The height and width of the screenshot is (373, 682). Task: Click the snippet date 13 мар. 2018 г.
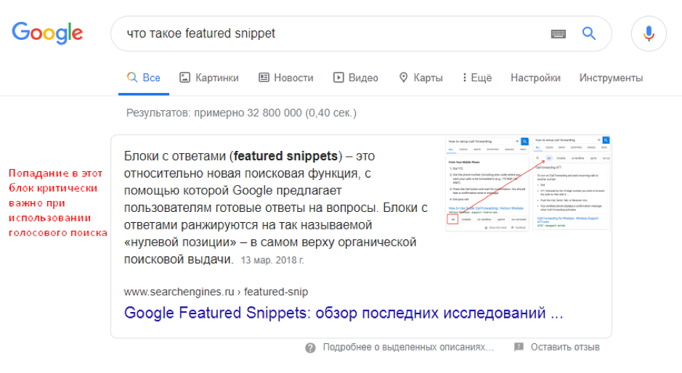pos(272,261)
